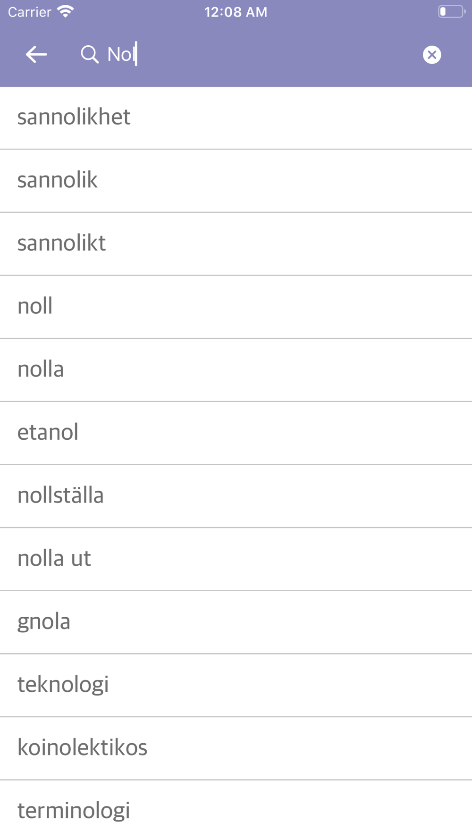Open the "sannolikhet" entry
Image resolution: width=472 pixels, height=839 pixels.
tap(236, 118)
